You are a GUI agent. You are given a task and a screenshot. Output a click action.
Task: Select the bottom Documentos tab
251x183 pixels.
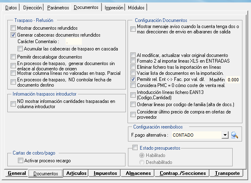point(46,173)
